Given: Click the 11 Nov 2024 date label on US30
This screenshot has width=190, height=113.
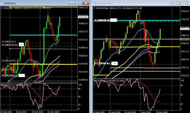Looking at the screenshot, I should point(53,112).
